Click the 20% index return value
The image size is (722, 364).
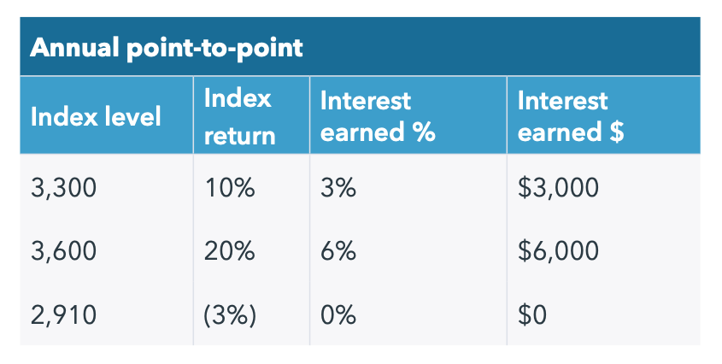(x=230, y=251)
